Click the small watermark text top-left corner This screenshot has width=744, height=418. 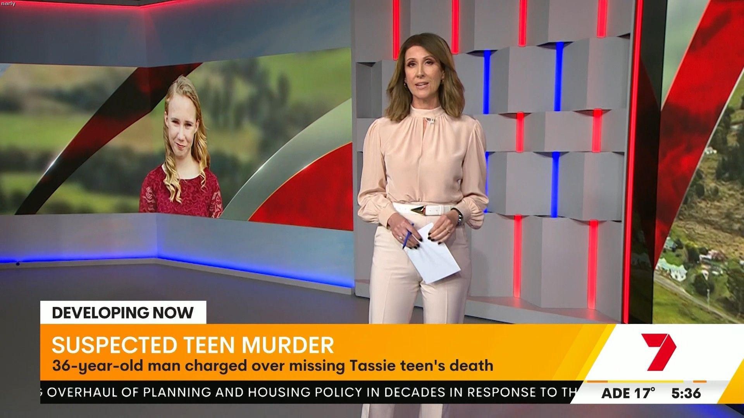[8, 3]
